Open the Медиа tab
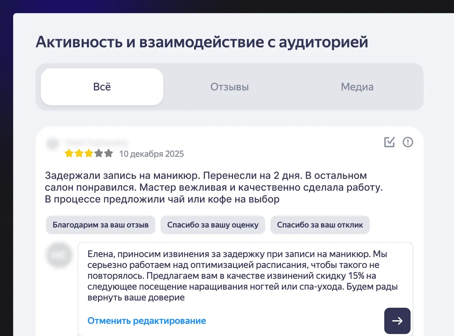 tap(357, 87)
